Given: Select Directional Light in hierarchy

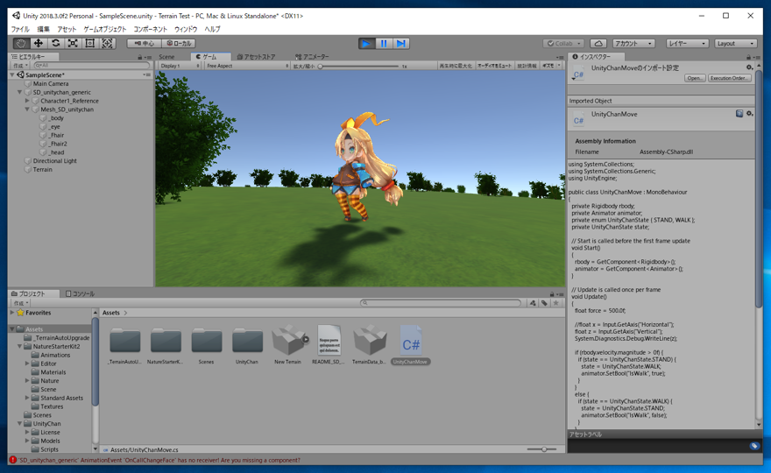Looking at the screenshot, I should coord(54,161).
